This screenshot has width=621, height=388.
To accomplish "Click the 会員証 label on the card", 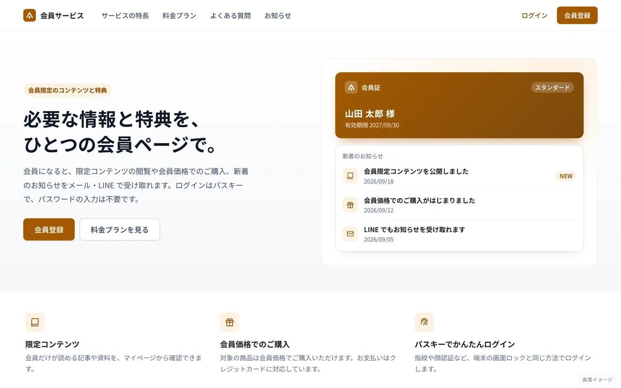I will point(371,88).
